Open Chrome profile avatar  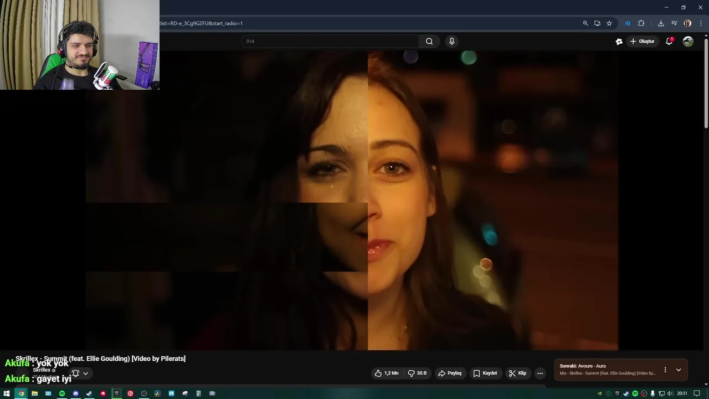[687, 23]
